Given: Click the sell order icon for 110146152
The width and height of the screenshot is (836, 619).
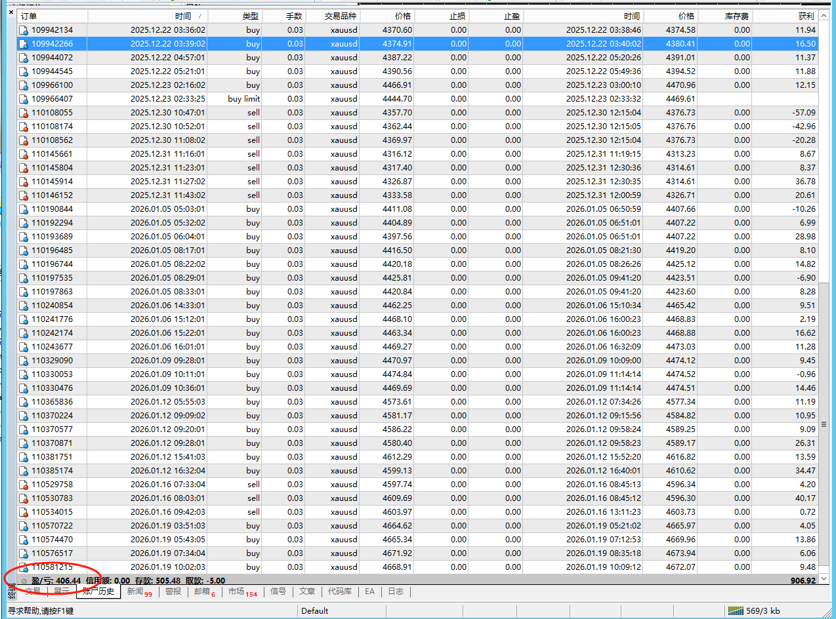Looking at the screenshot, I should 24,195.
